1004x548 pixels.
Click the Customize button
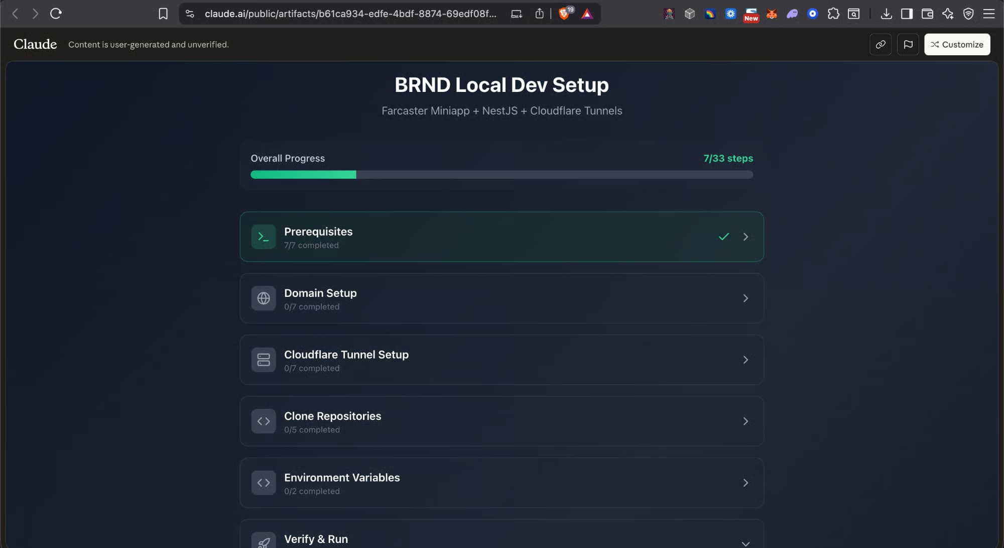[957, 44]
